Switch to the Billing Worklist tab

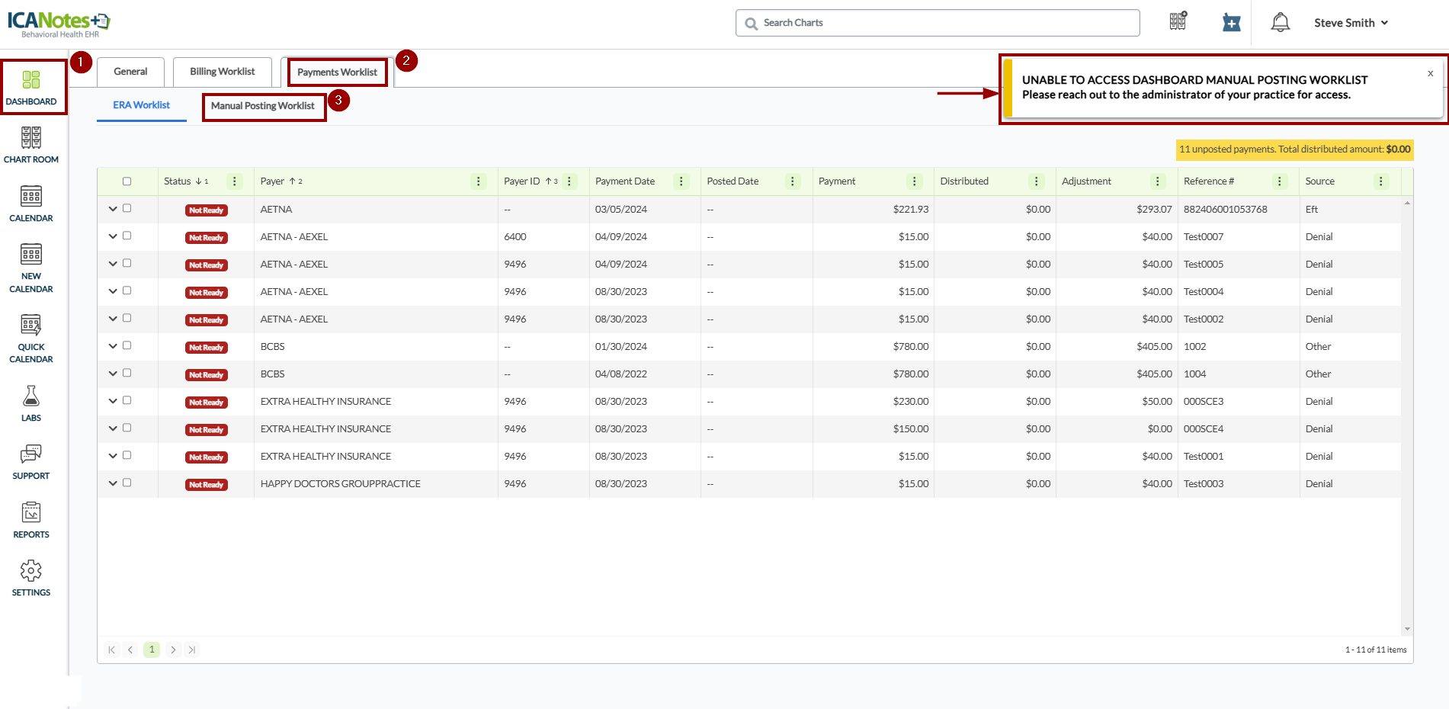[223, 72]
